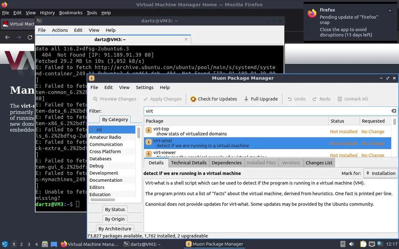This screenshot has height=249, width=399.
Task: Select the Development category
Action: click(x=112, y=173)
